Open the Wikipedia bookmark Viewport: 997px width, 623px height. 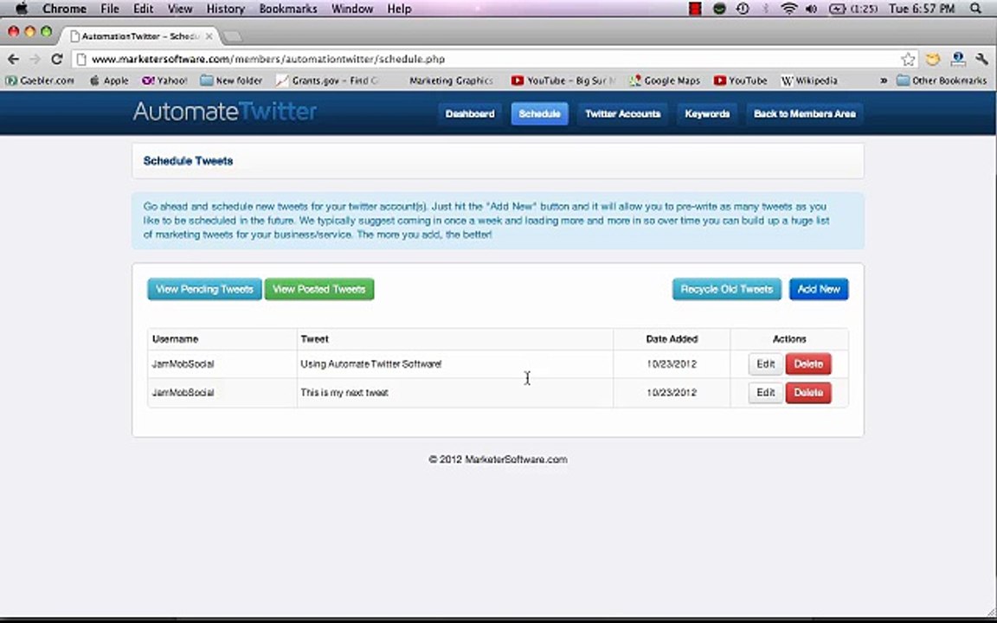[809, 80]
